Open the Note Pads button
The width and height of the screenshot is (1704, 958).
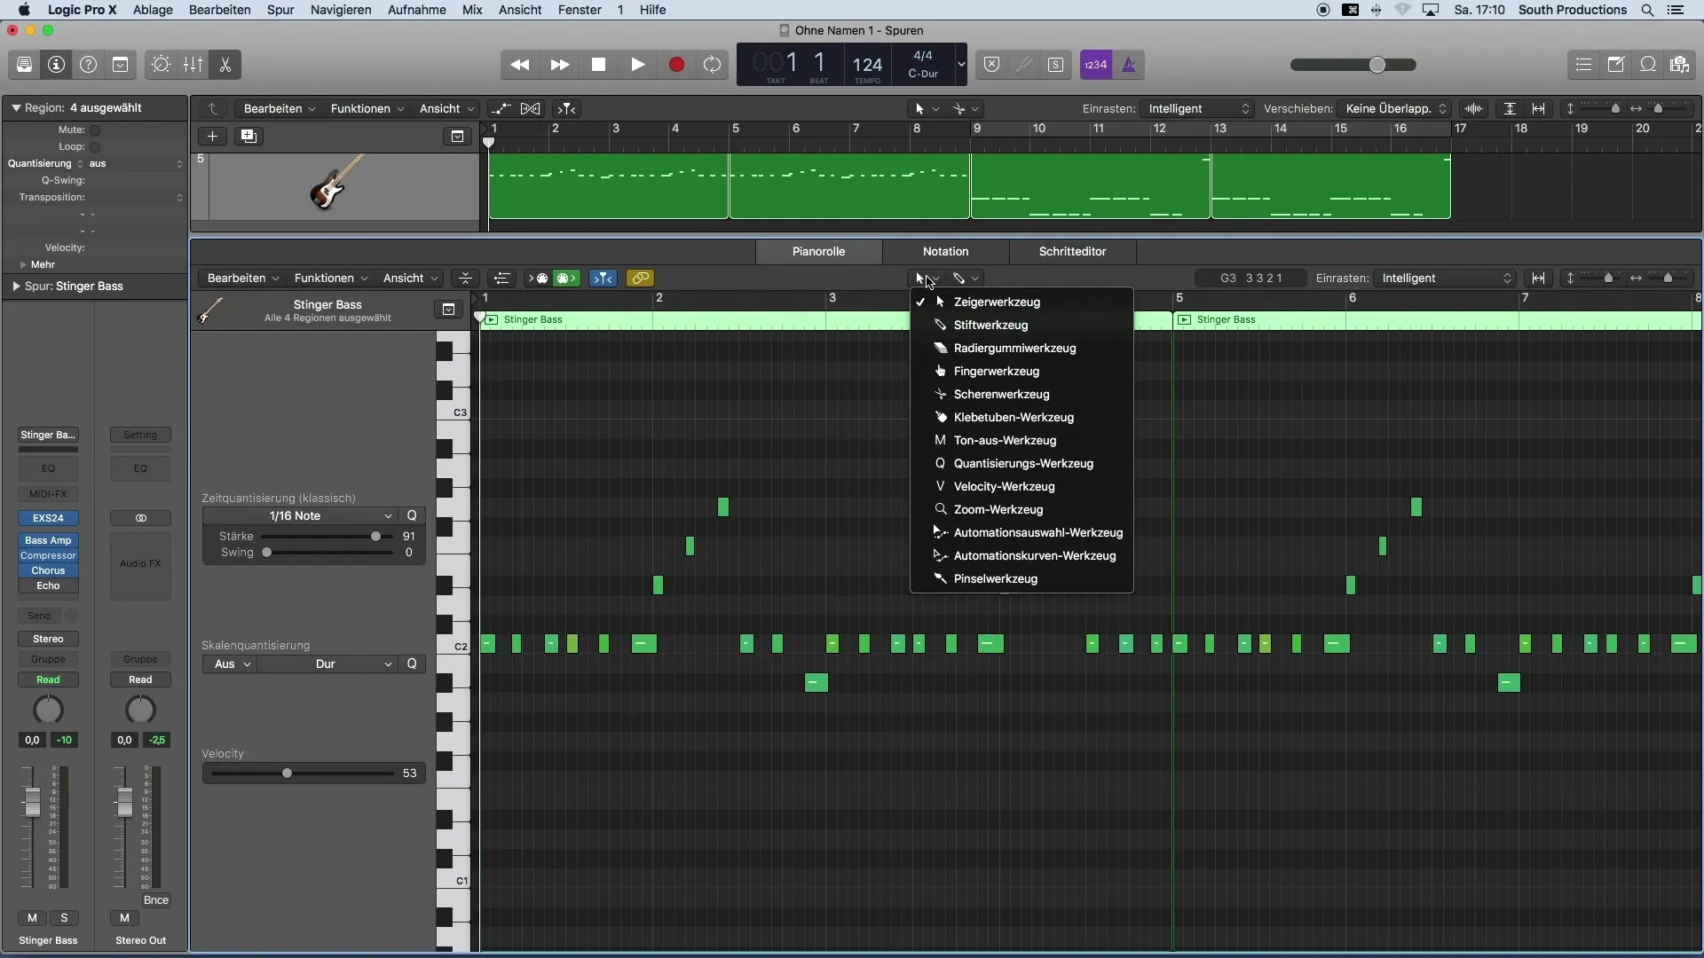point(1616,65)
